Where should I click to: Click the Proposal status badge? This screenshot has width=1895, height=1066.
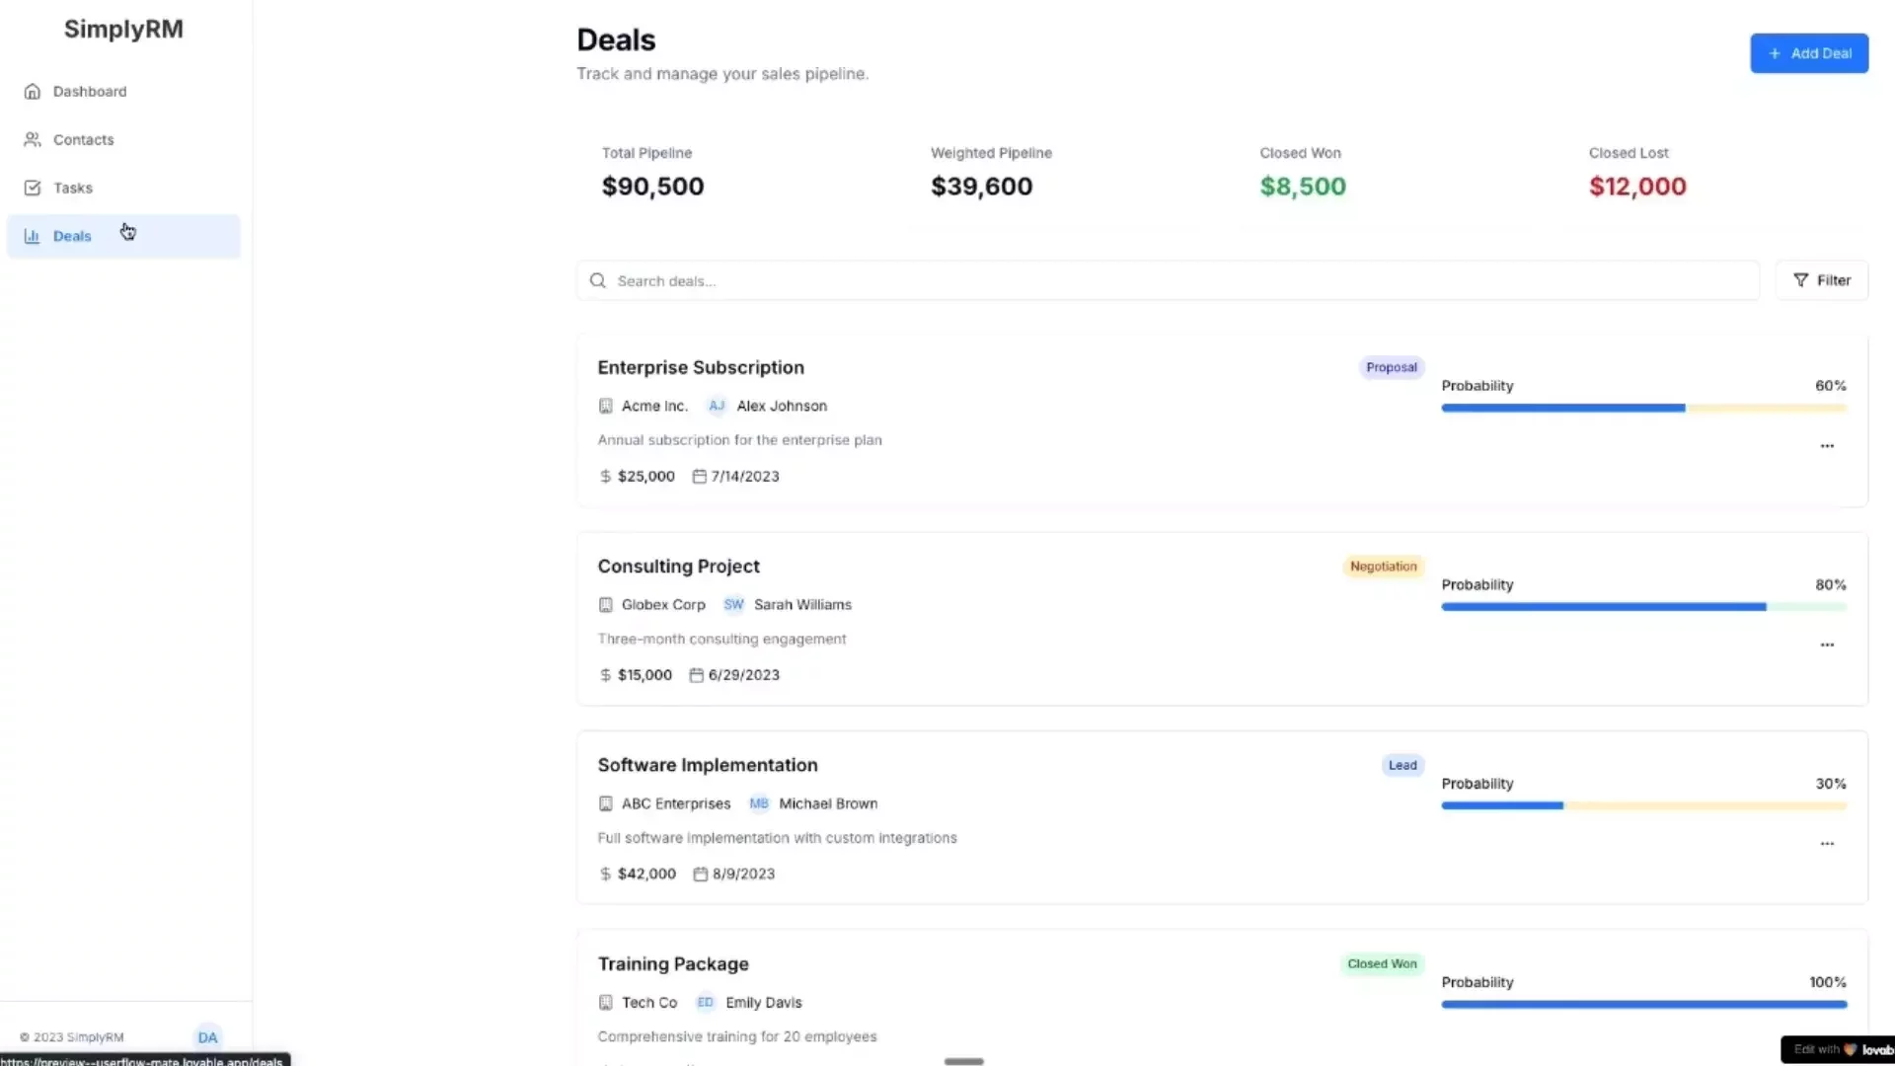[x=1390, y=366]
